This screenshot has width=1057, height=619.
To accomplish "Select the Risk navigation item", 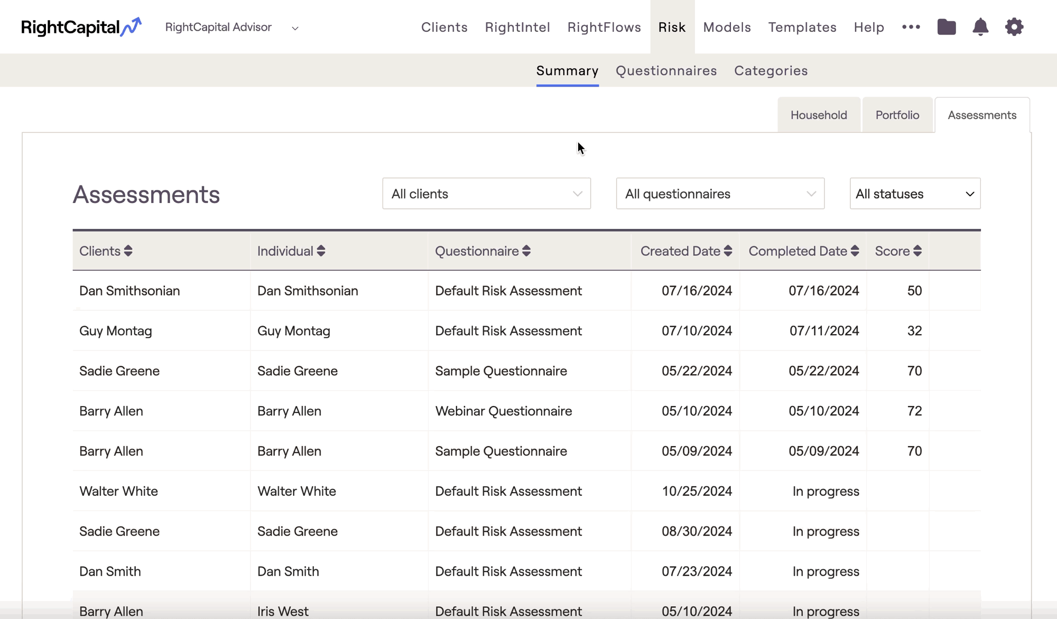I will (672, 27).
